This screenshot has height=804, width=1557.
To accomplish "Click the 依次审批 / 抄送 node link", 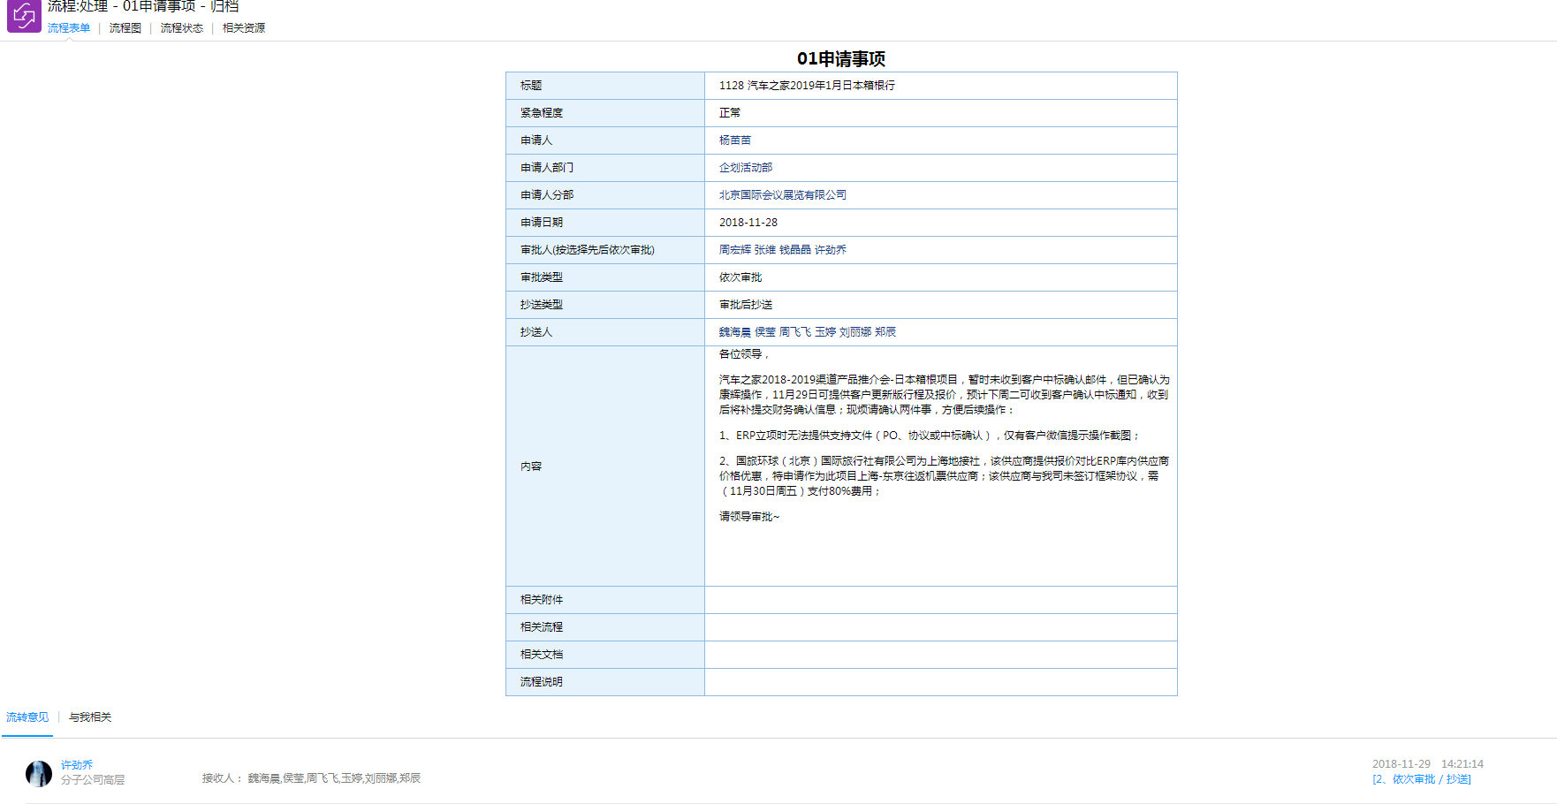I will click(1421, 779).
